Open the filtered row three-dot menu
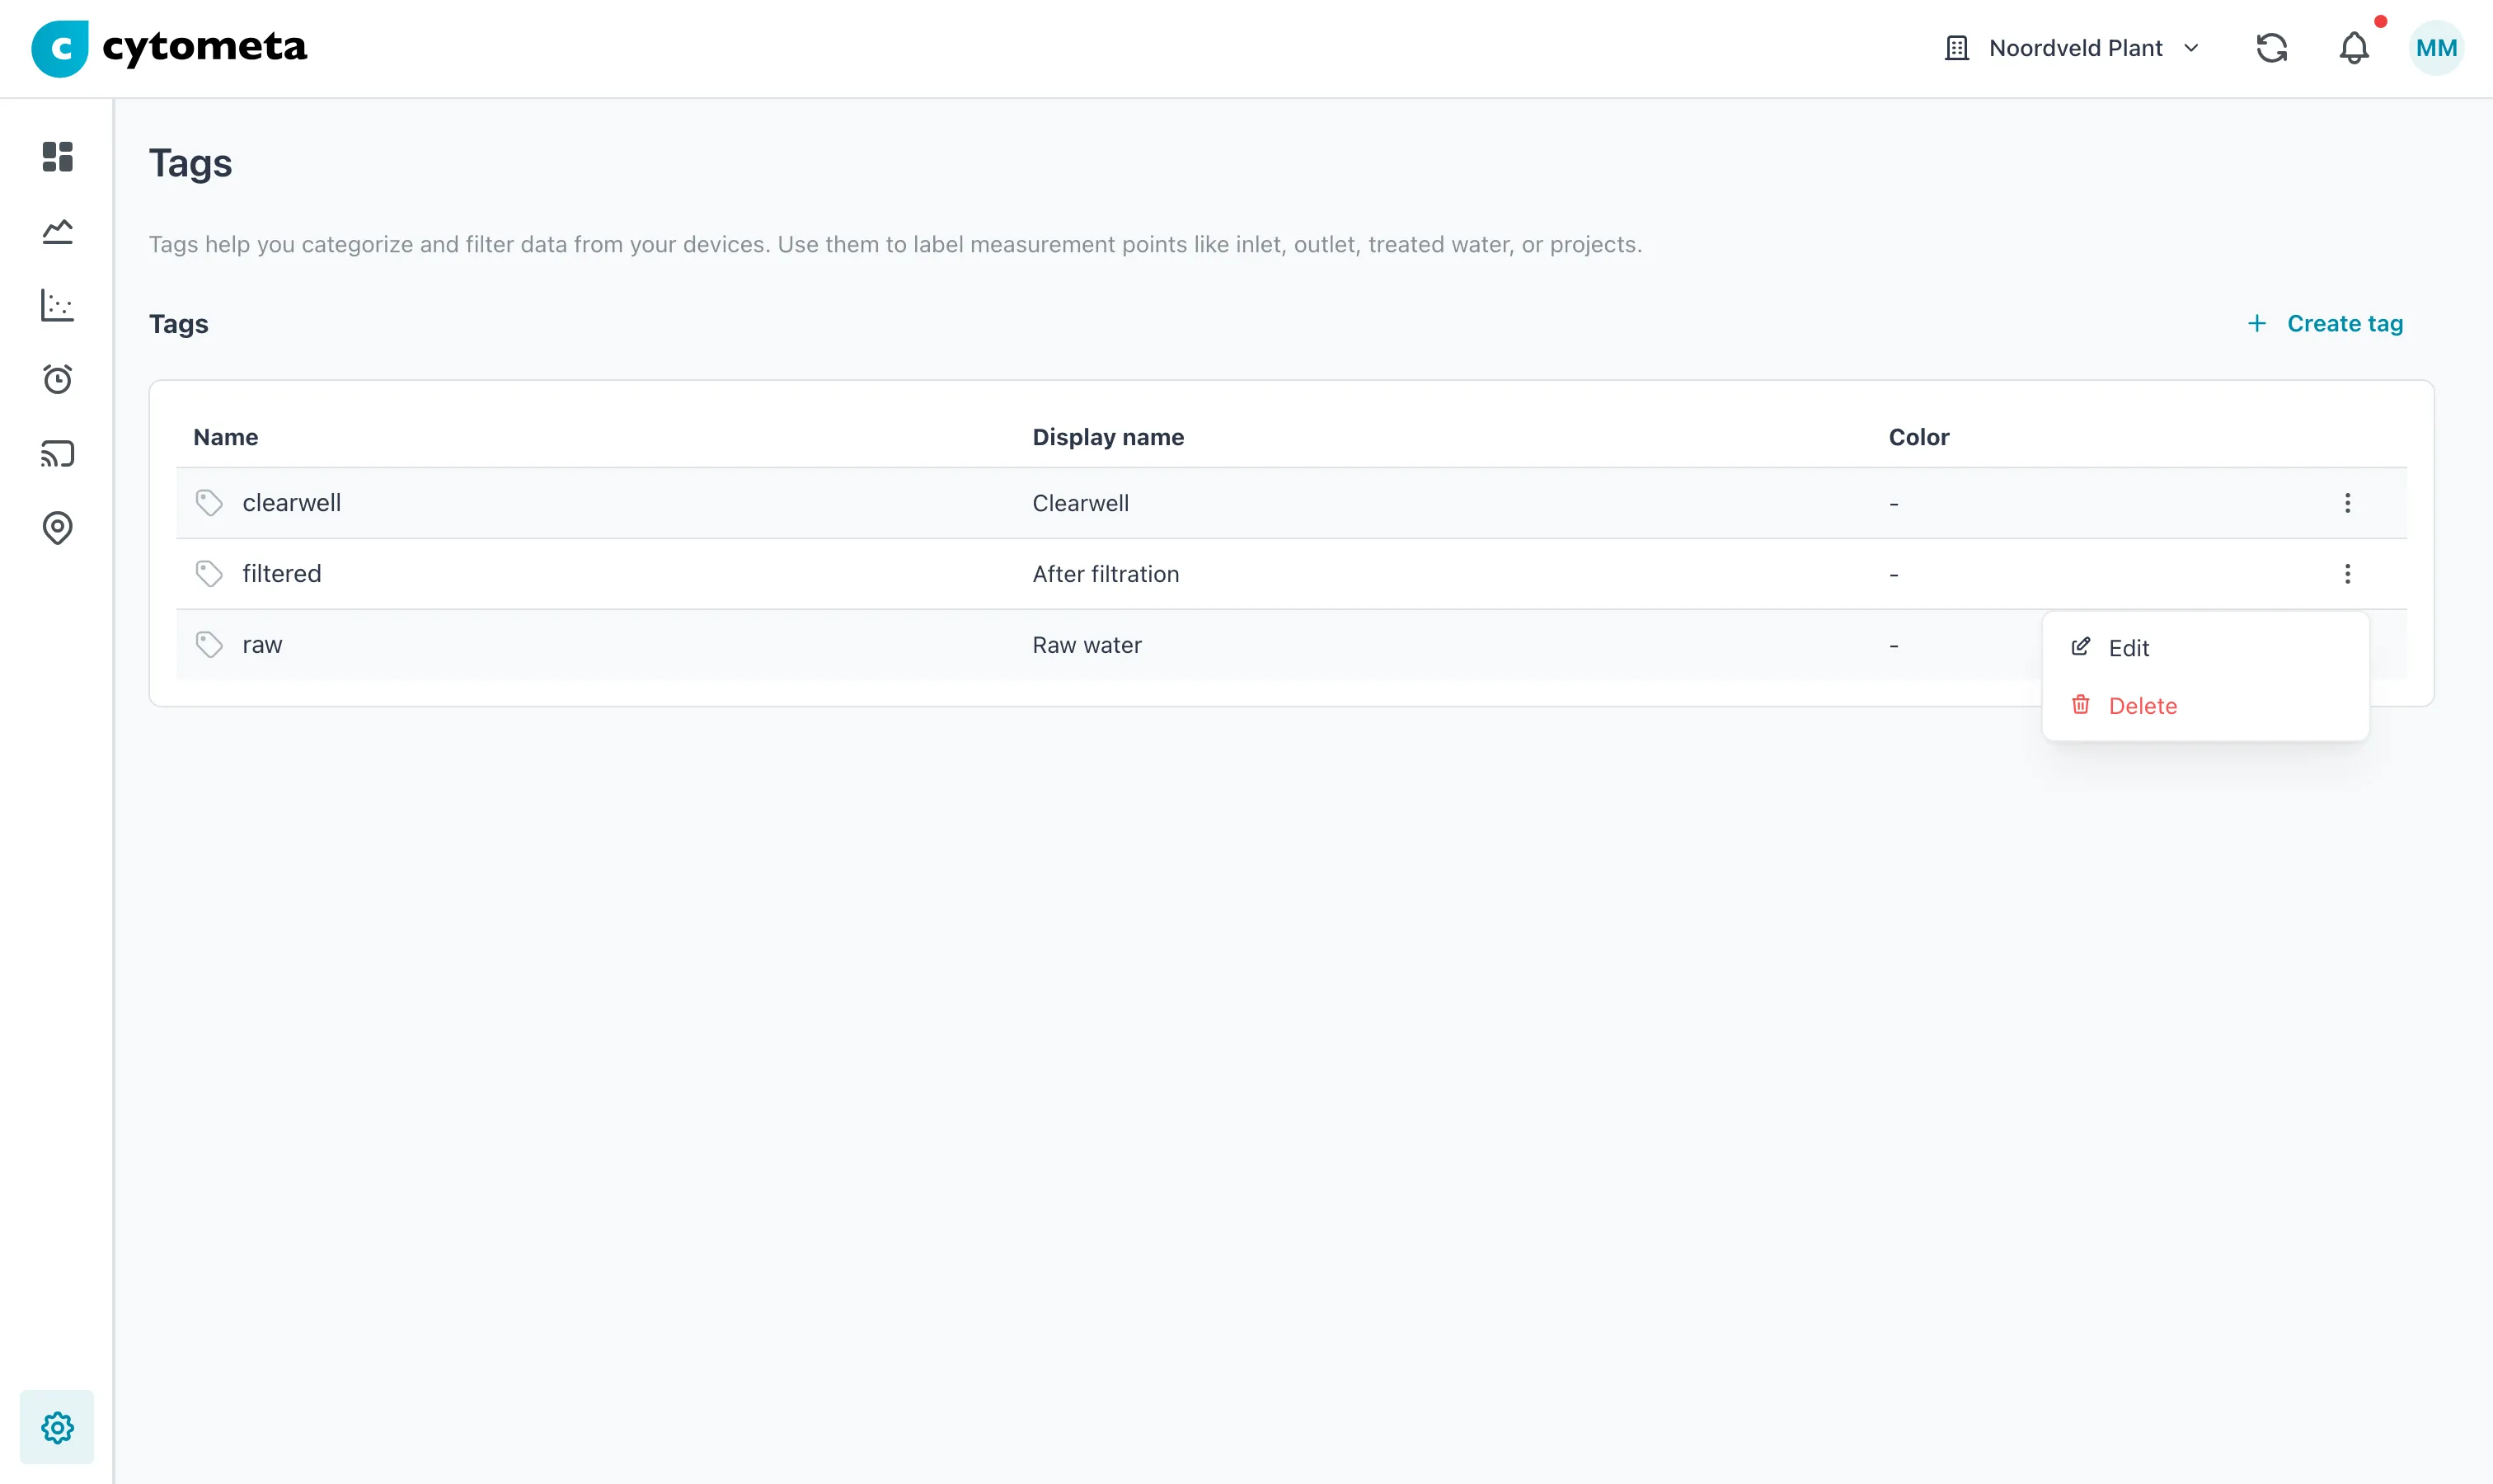 (x=2347, y=574)
